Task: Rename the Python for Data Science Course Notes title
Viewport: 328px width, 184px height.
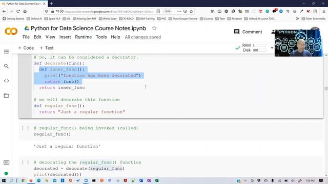Action: [x=88, y=28]
